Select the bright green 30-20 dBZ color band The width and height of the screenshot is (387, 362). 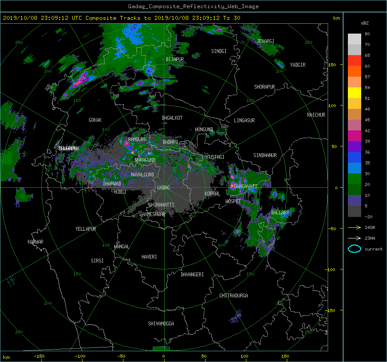(354, 179)
